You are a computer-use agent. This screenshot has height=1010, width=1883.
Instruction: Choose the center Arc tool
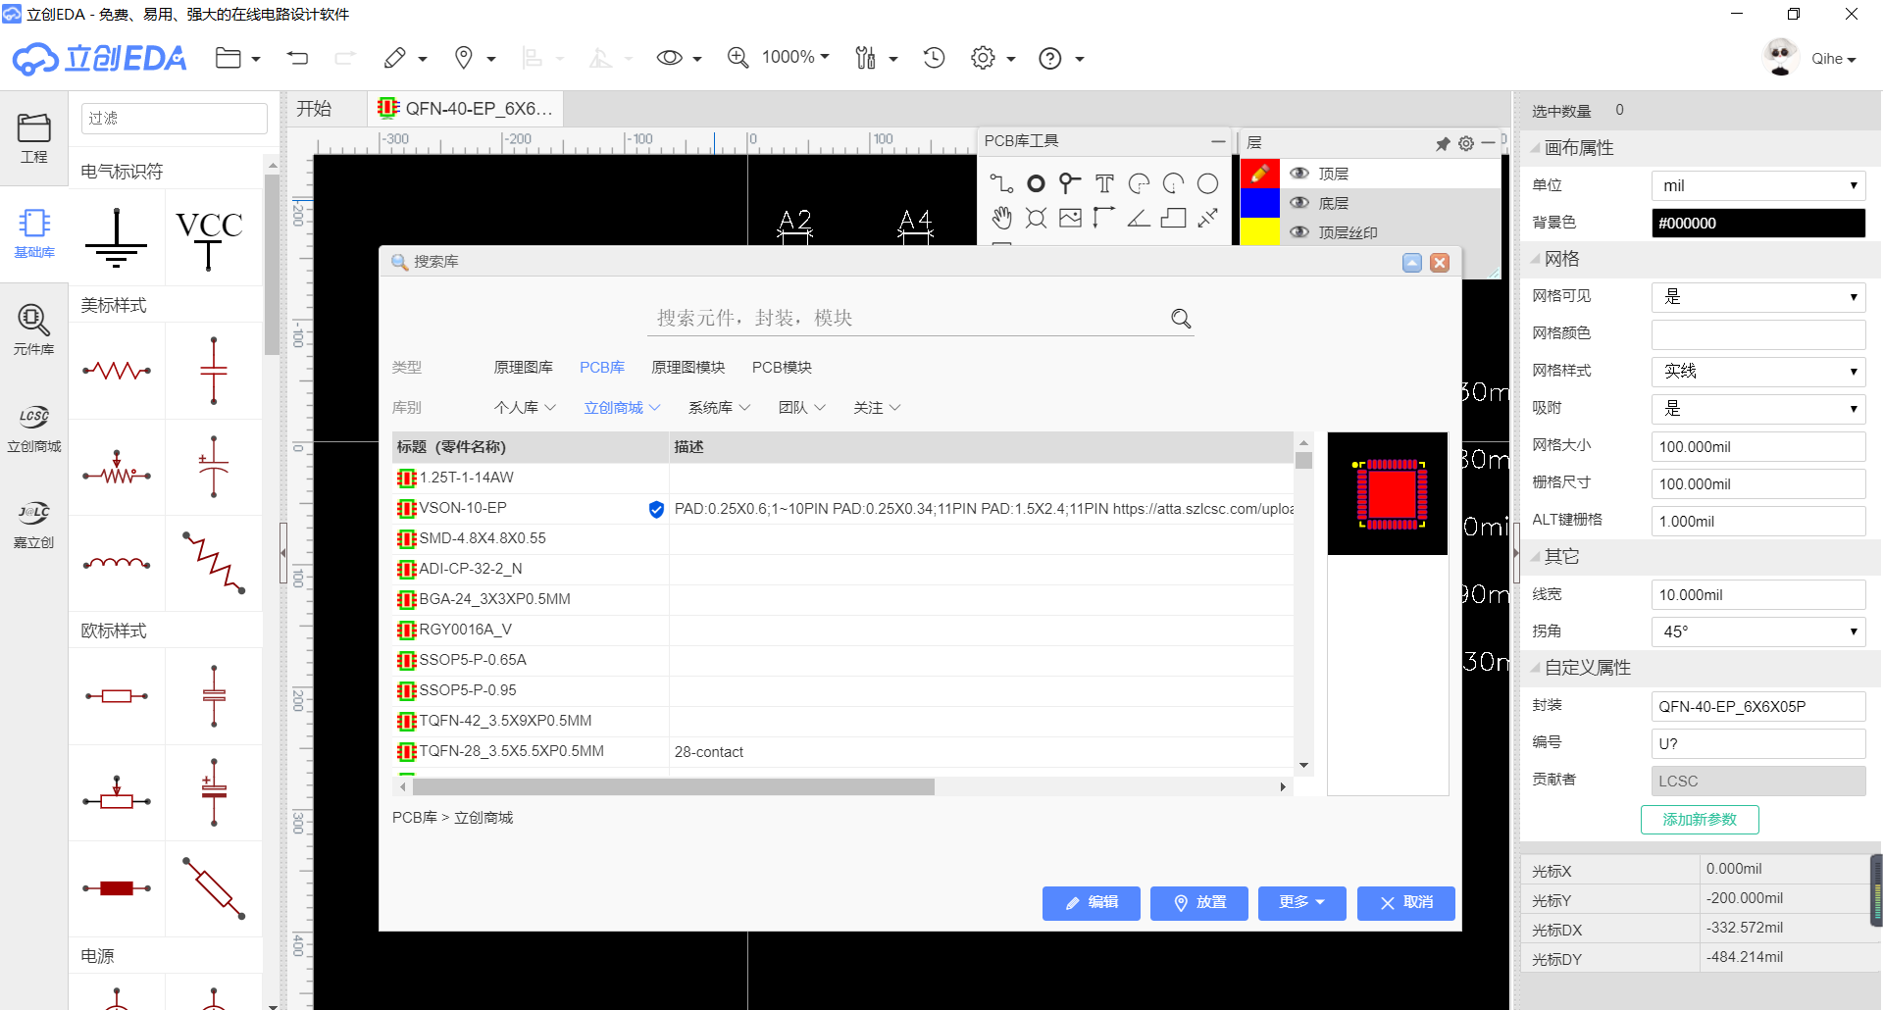pos(1173,183)
